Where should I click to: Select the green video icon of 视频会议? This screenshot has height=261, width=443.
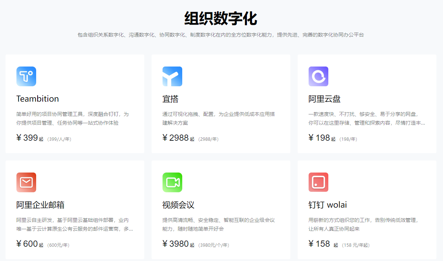click(172, 182)
